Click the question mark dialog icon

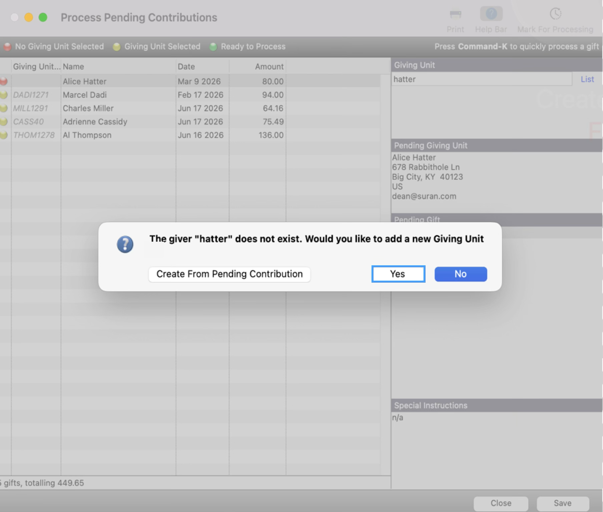point(125,244)
